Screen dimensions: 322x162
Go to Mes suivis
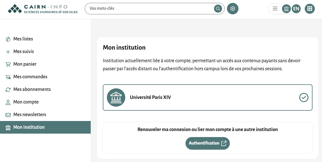pyautogui.click(x=45, y=52)
